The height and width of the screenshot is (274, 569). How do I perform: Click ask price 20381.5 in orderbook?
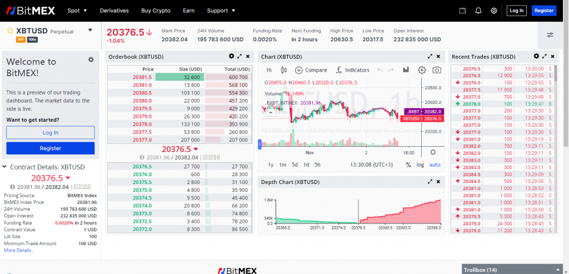[142, 77]
